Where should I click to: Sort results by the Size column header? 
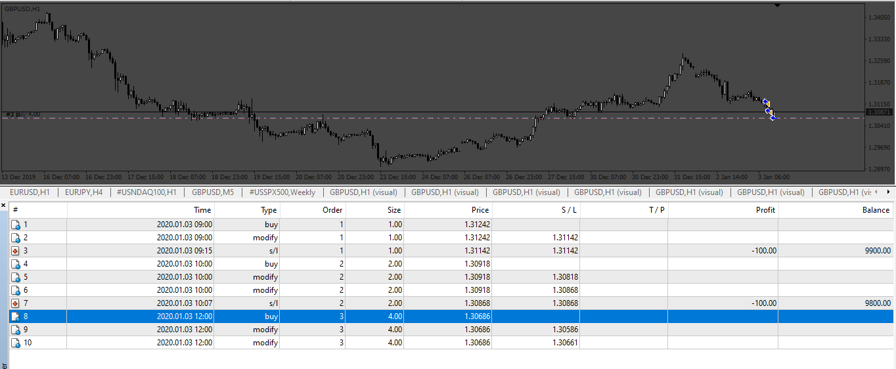pyautogui.click(x=375, y=210)
